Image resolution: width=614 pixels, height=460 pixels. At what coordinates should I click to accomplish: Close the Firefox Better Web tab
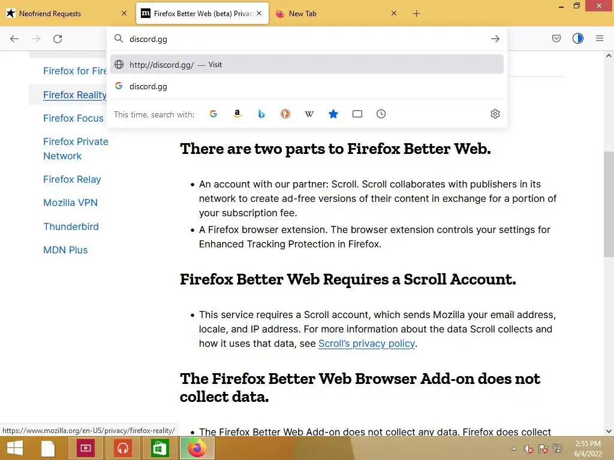click(x=259, y=13)
